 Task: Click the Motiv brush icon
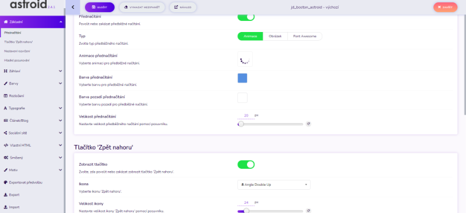[x=6, y=170]
